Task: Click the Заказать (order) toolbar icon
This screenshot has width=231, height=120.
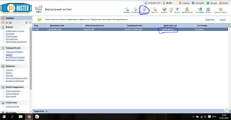Action: click(127, 10)
